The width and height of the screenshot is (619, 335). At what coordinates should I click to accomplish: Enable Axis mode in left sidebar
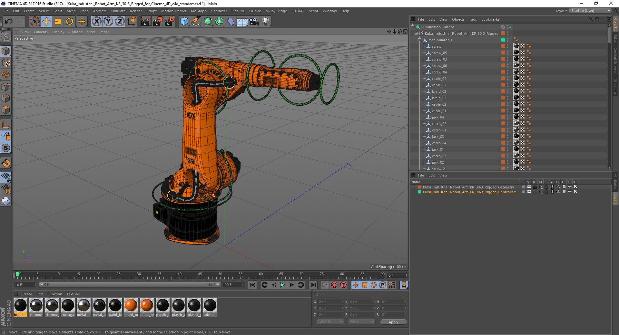pos(6,125)
